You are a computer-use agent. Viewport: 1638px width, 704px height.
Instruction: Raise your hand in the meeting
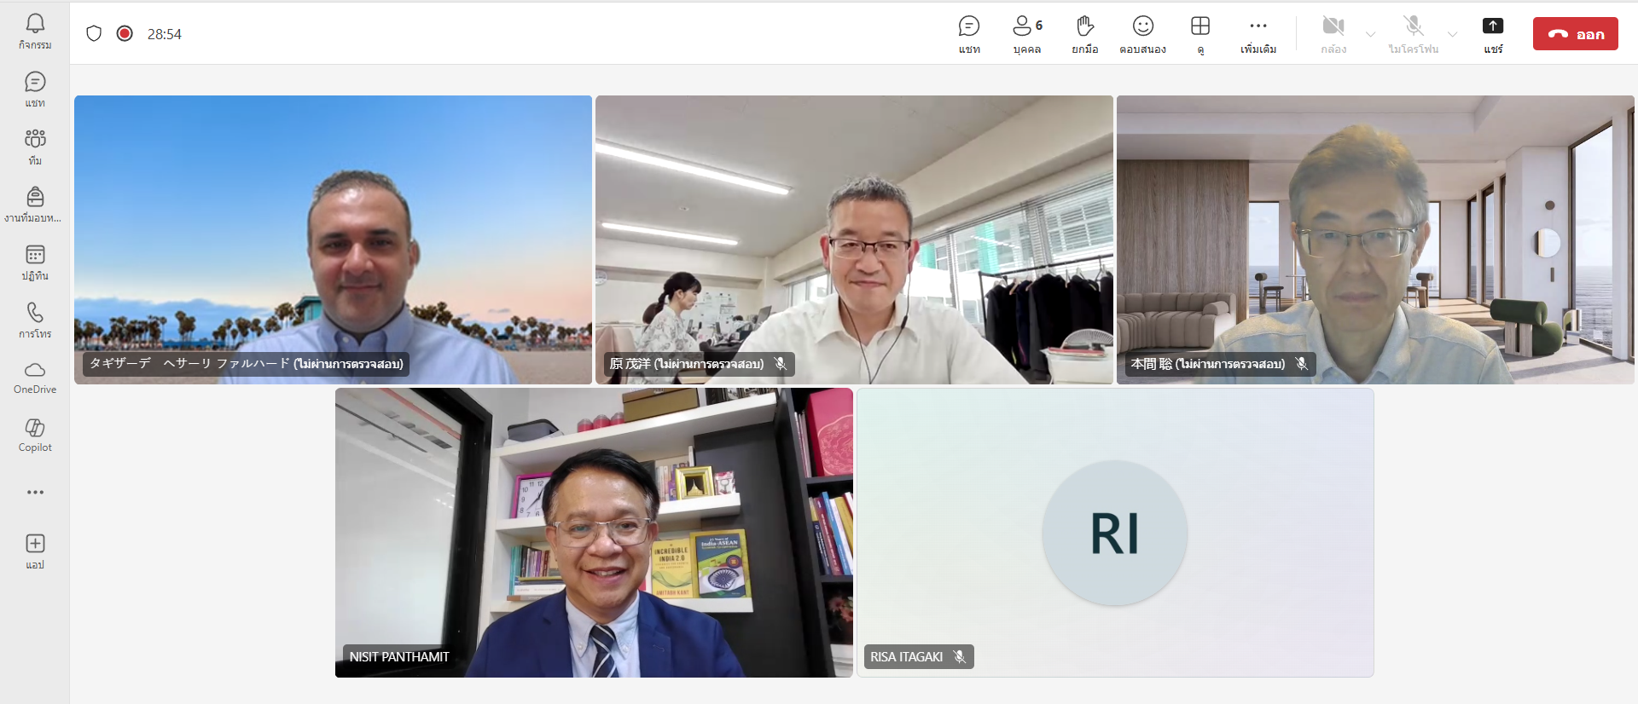pyautogui.click(x=1084, y=34)
